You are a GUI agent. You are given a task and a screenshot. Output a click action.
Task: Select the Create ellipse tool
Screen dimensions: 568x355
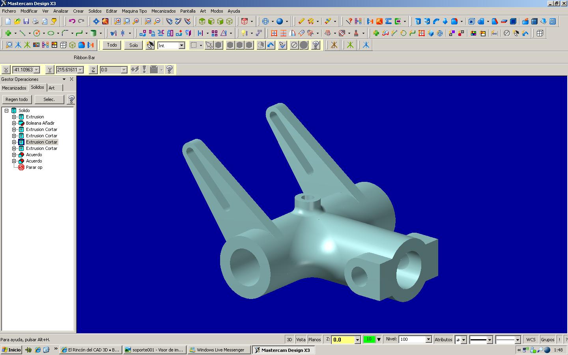51,33
